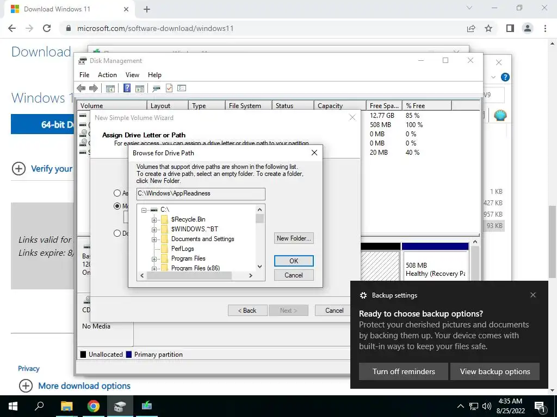Click the Properties checkmark page toolbar icon
This screenshot has height=417, width=557.
pyautogui.click(x=169, y=89)
